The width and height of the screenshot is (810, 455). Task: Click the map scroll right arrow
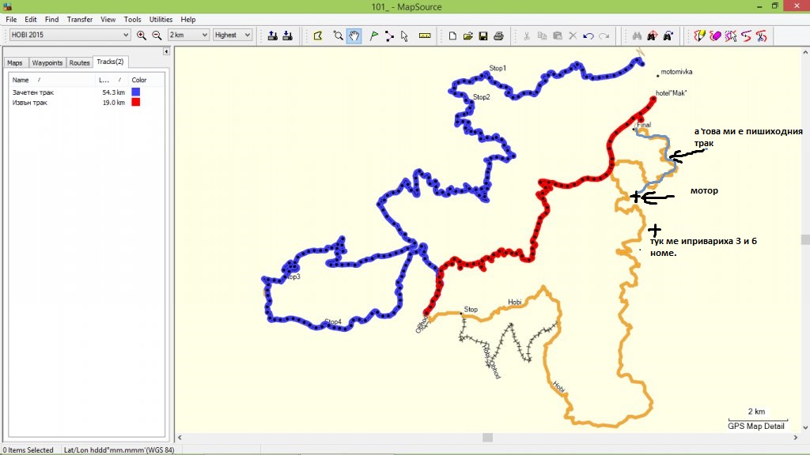[795, 438]
